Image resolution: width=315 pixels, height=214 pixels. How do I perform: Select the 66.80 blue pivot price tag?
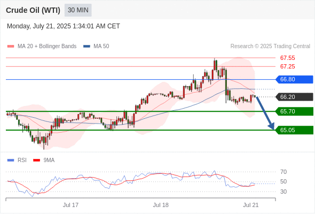click(294, 79)
